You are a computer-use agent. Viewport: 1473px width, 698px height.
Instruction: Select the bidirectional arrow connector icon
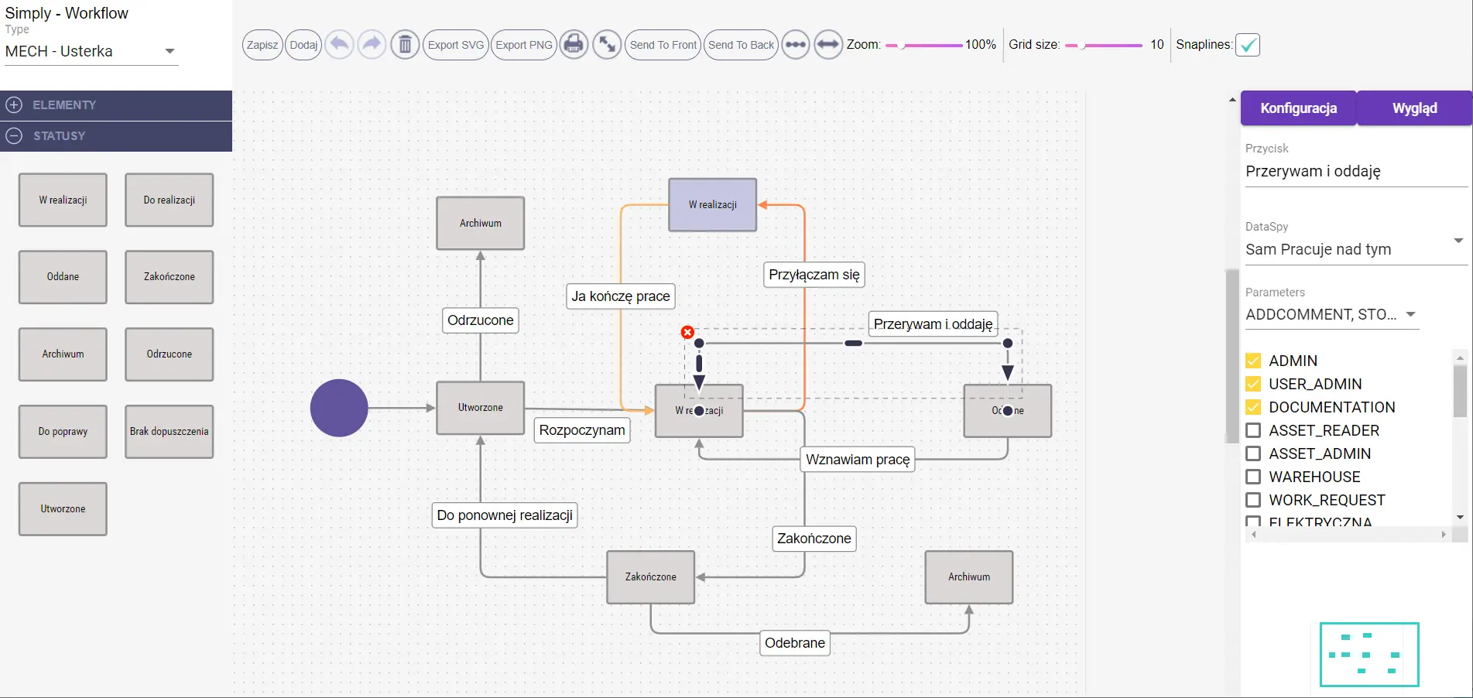[827, 45]
